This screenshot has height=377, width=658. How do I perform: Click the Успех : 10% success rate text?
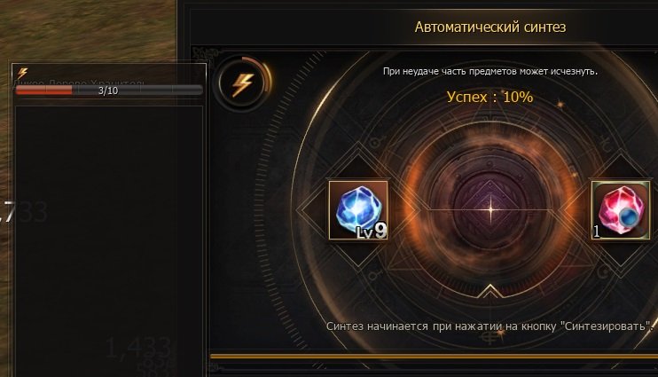click(490, 97)
